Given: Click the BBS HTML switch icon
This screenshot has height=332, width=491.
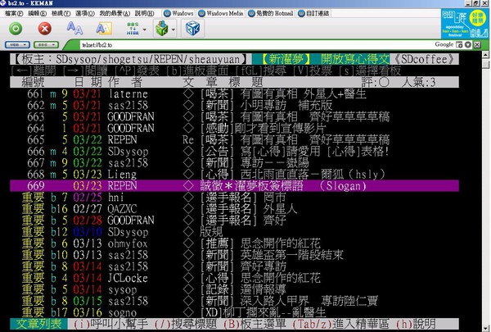Looking at the screenshot, I should (x=133, y=29).
